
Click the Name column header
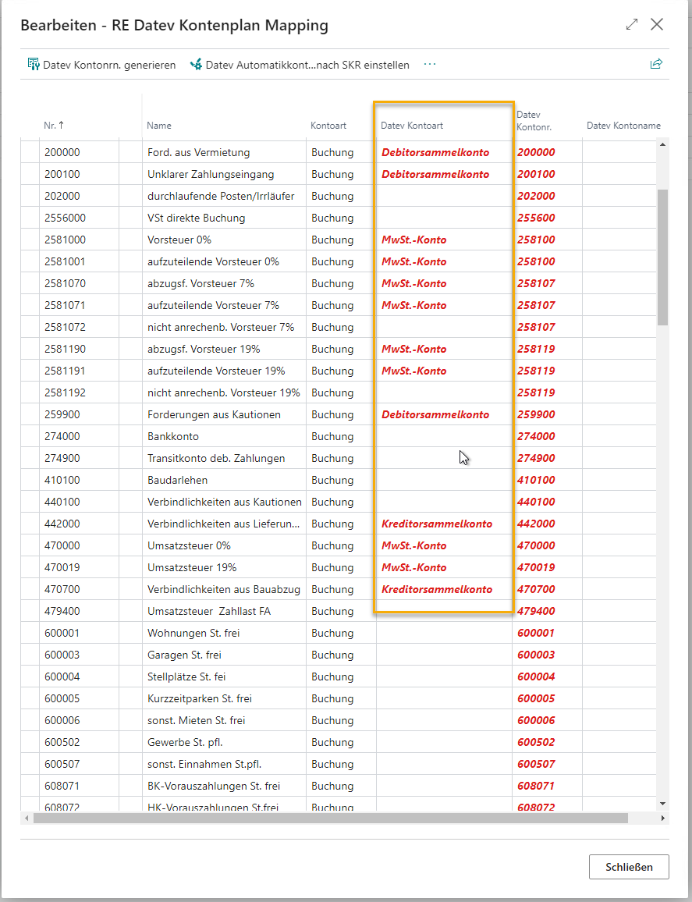159,126
